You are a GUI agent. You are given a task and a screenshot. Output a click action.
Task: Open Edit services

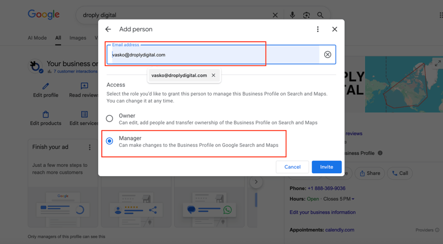[x=84, y=119]
